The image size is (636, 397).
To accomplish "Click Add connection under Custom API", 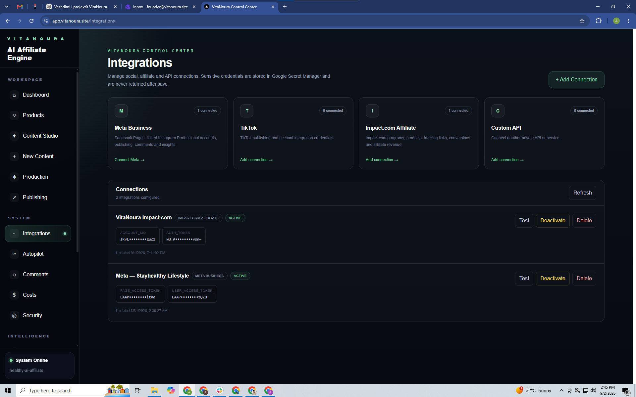I will coord(507,160).
